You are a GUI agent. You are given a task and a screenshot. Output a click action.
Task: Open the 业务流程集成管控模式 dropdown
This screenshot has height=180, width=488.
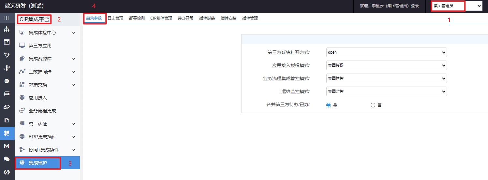click(x=386, y=78)
